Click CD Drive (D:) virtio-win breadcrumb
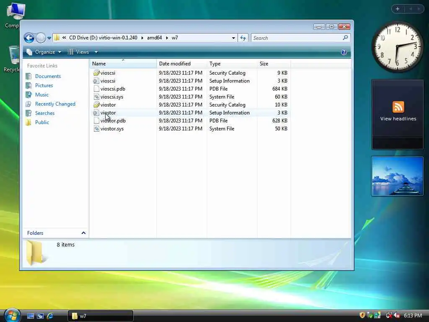The height and width of the screenshot is (322, 429). [x=103, y=38]
